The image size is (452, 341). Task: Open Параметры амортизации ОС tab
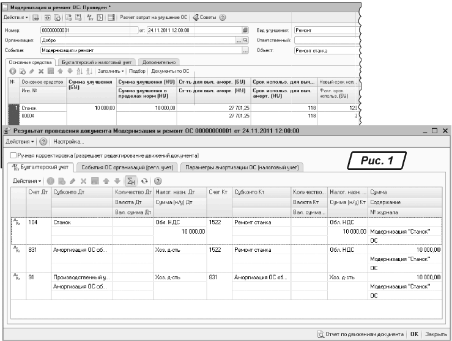click(242, 166)
